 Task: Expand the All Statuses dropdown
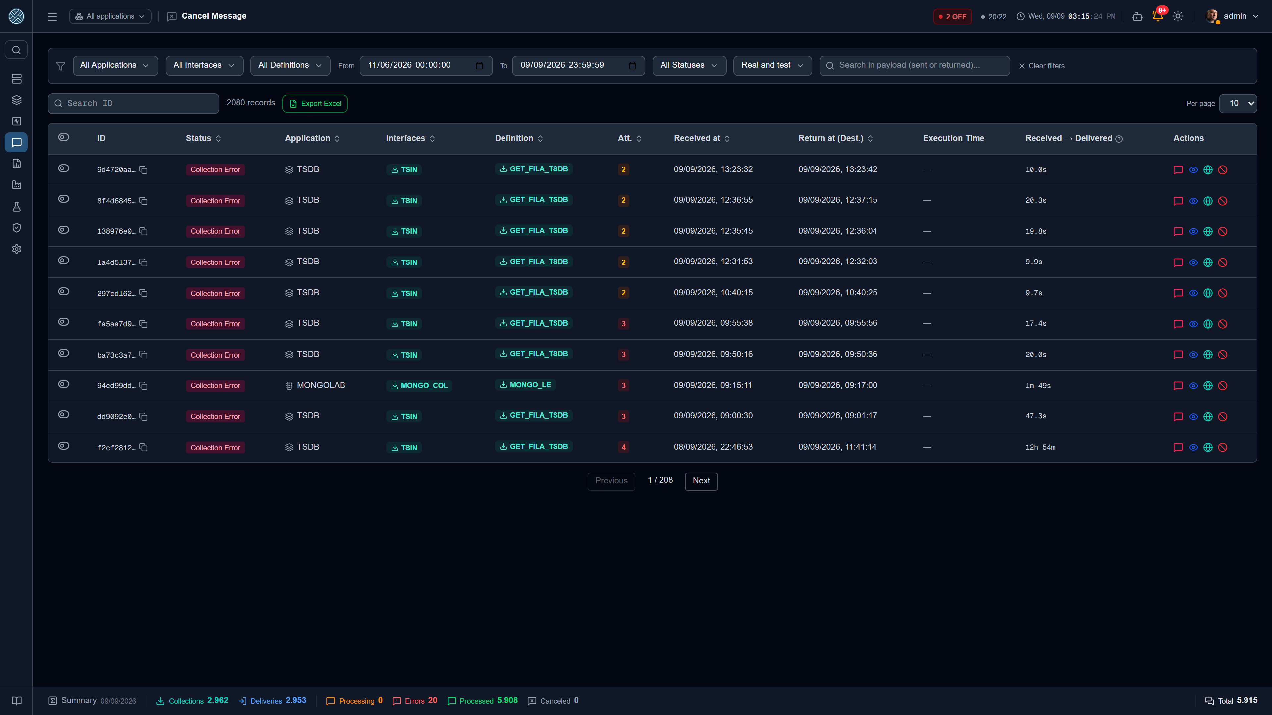tap(689, 65)
